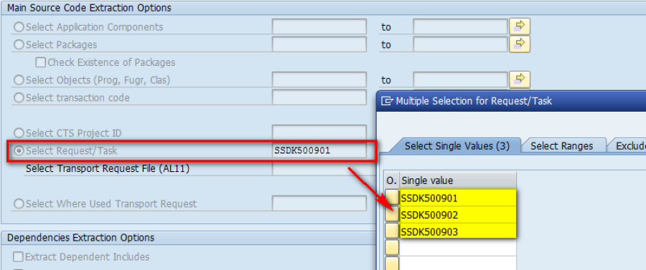The height and width of the screenshot is (270, 646).
Task: Click the CTS Project ID input field
Action: (319, 132)
